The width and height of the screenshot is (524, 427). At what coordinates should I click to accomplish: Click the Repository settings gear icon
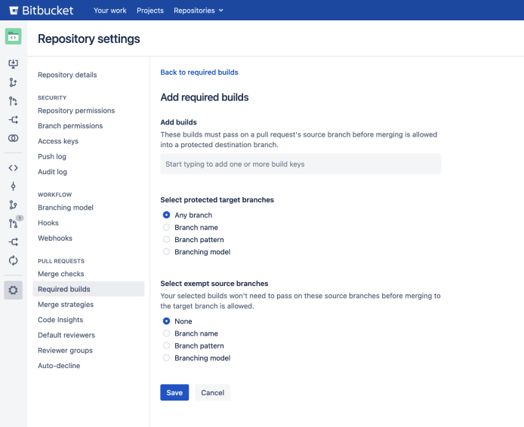click(x=13, y=290)
